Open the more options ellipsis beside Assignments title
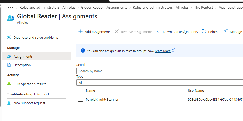The height and width of the screenshot is (121, 243). click(x=105, y=16)
